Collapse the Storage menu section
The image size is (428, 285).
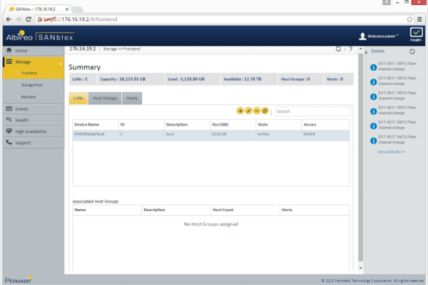click(34, 62)
